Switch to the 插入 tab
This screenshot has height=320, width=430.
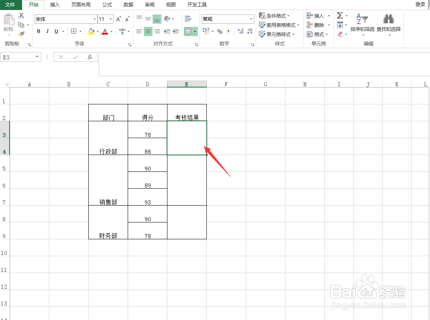[55, 5]
